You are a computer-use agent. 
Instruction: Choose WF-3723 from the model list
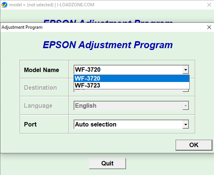[132, 85]
